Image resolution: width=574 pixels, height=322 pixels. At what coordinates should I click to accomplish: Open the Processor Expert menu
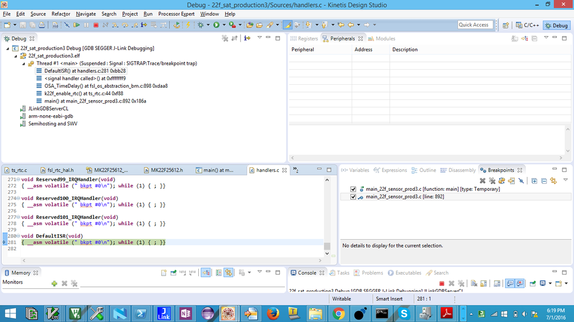click(x=176, y=14)
